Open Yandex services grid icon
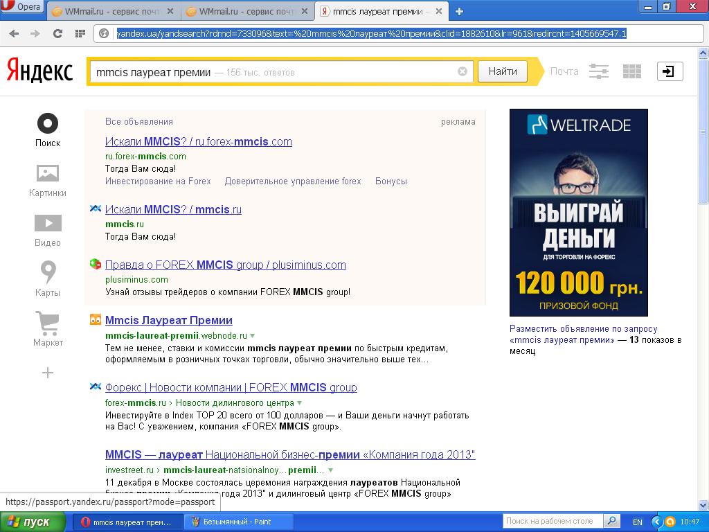The image size is (709, 532). [x=631, y=71]
